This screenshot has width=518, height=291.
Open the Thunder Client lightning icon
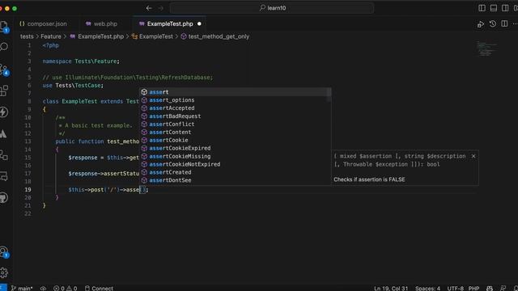point(4,112)
